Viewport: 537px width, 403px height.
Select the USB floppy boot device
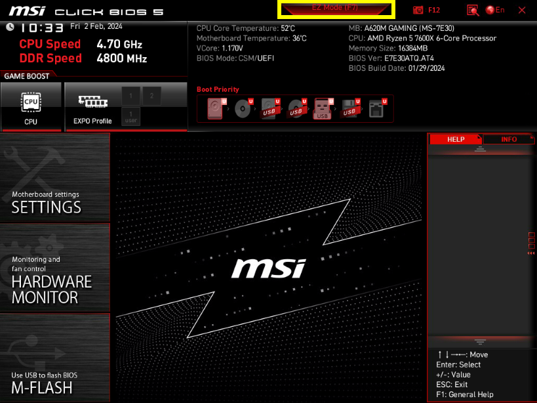coord(350,109)
